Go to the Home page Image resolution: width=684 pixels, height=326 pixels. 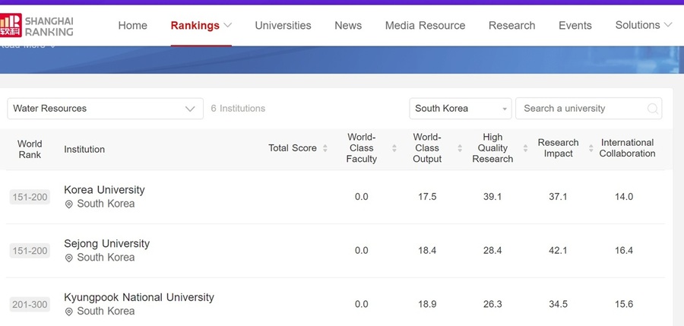[x=132, y=25]
